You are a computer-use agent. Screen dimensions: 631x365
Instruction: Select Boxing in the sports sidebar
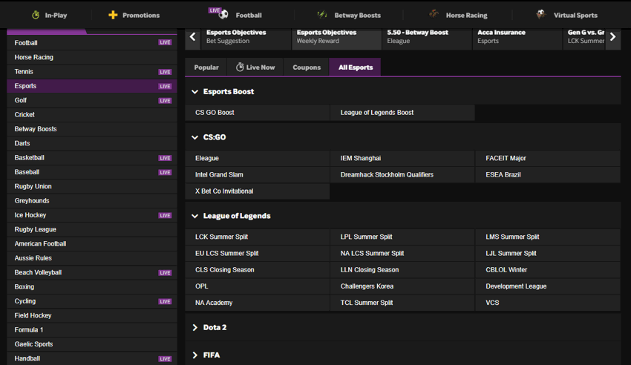92,287
